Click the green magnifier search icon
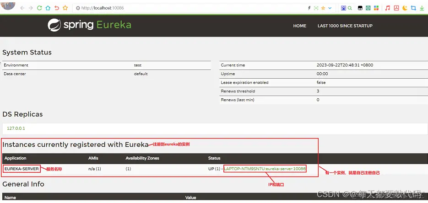Screen dimensions: 428x203 click(350, 8)
